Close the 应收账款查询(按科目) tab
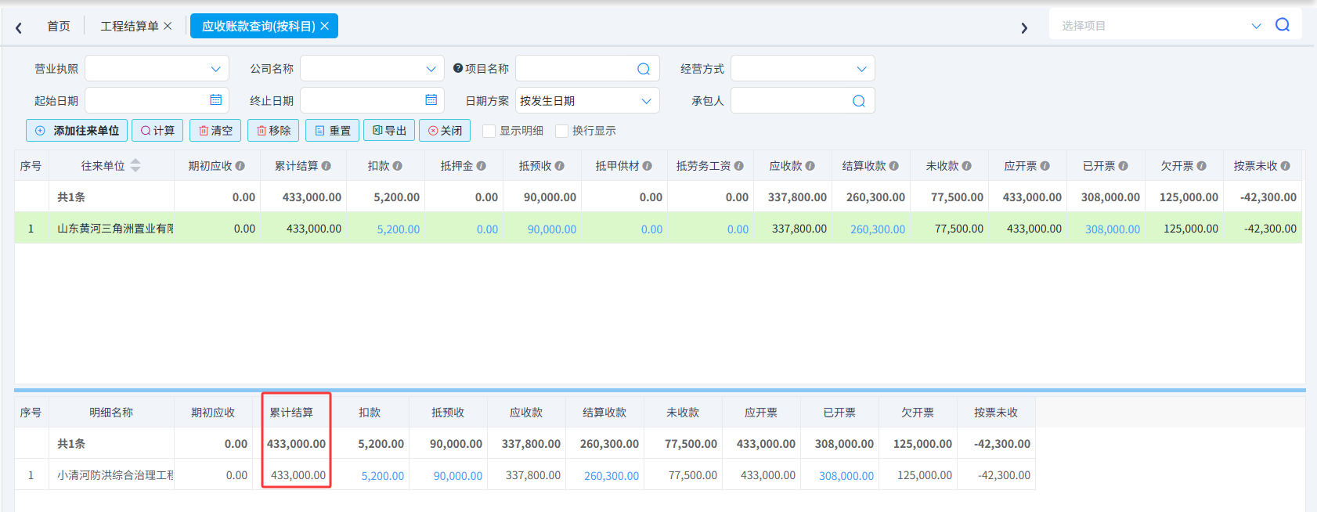The width and height of the screenshot is (1317, 512). pos(324,26)
